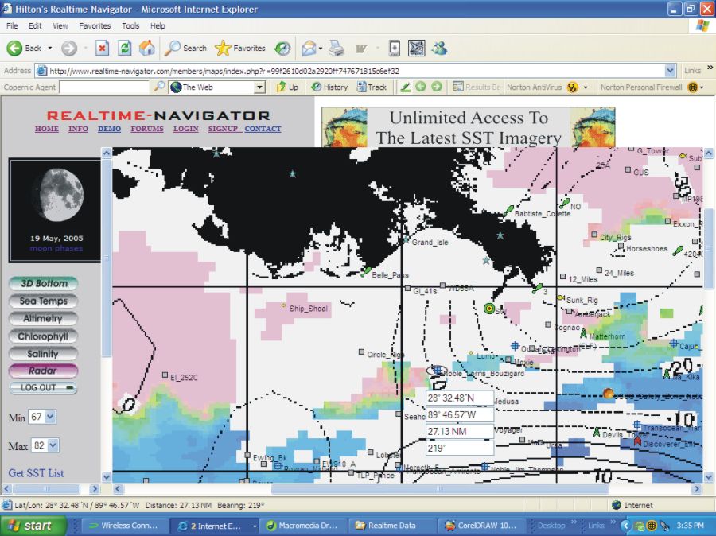Open the Norton AntiVirus dropdown arrow
716x536 pixels.
(586, 87)
